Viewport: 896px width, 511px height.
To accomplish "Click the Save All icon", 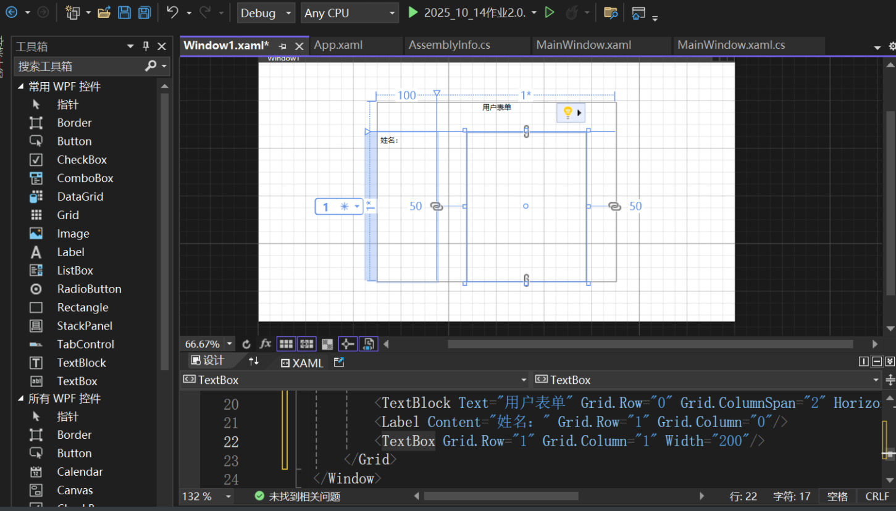I will point(144,12).
